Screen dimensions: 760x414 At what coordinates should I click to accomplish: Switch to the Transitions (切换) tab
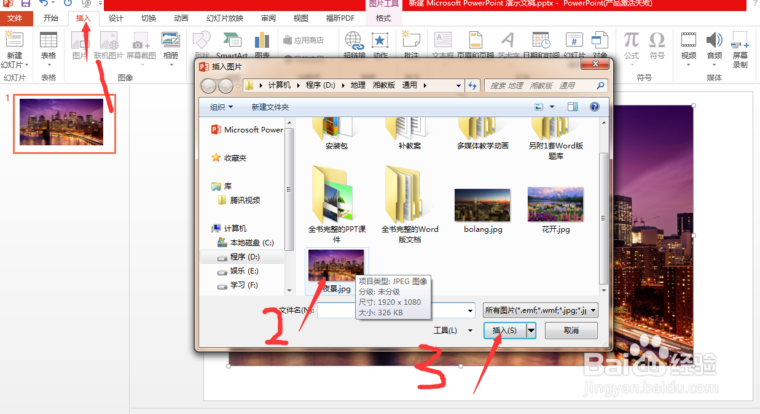click(149, 18)
